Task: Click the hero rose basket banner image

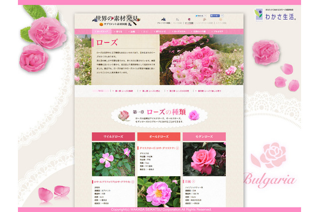Action: click(x=201, y=60)
